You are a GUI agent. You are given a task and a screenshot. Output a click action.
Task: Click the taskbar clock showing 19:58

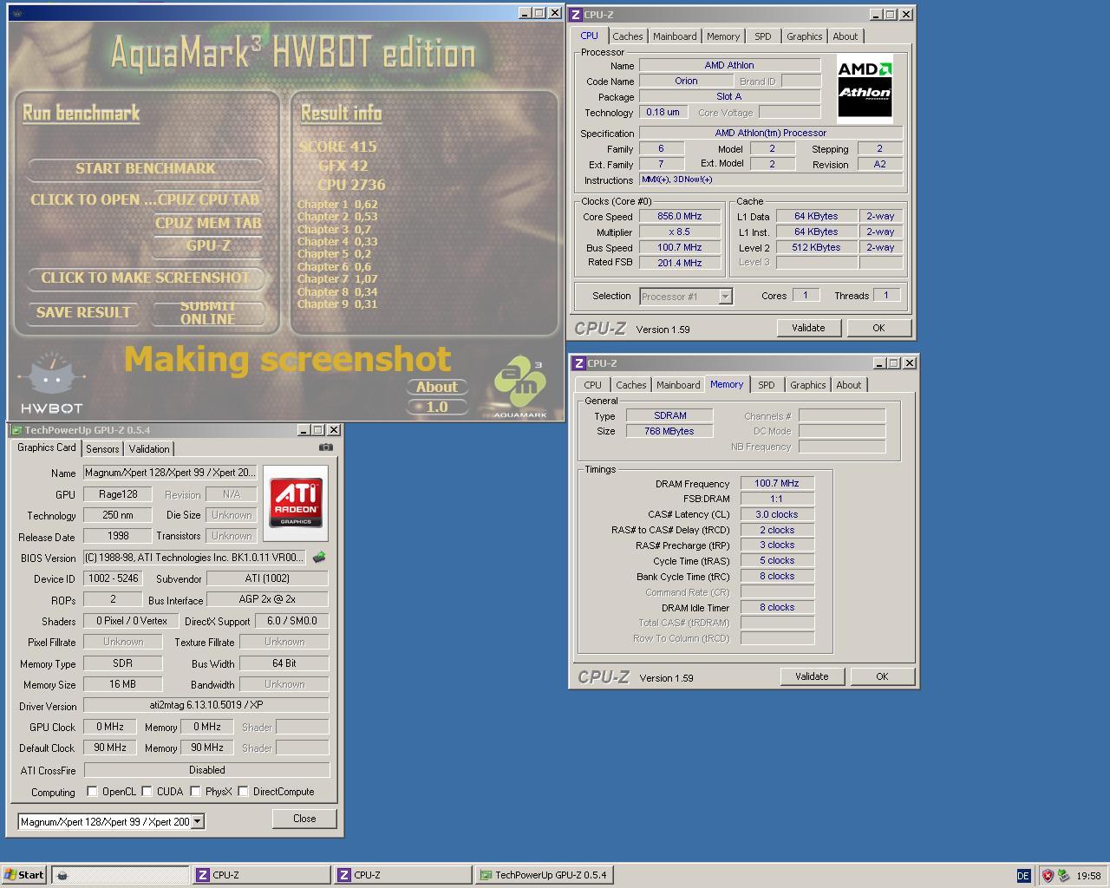[1088, 876]
